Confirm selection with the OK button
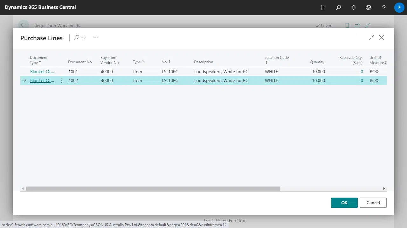 [344, 203]
